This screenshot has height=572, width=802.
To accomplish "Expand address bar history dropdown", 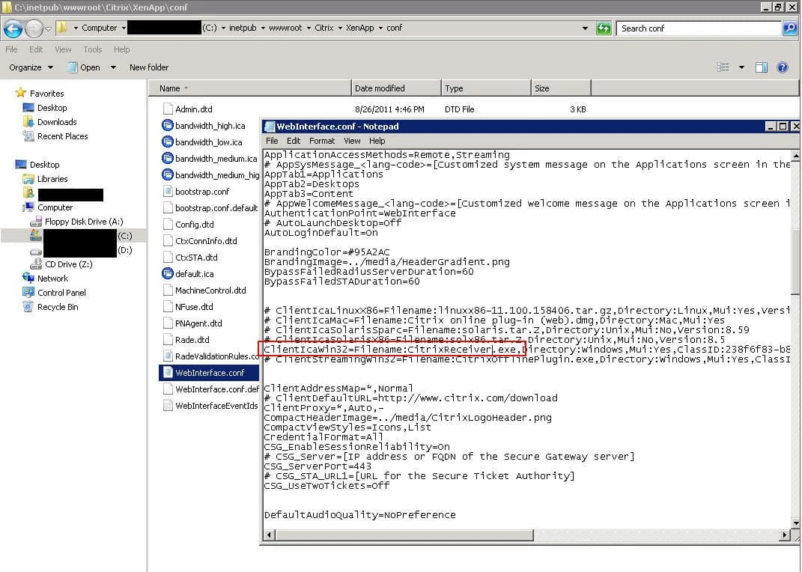I will pyautogui.click(x=585, y=28).
